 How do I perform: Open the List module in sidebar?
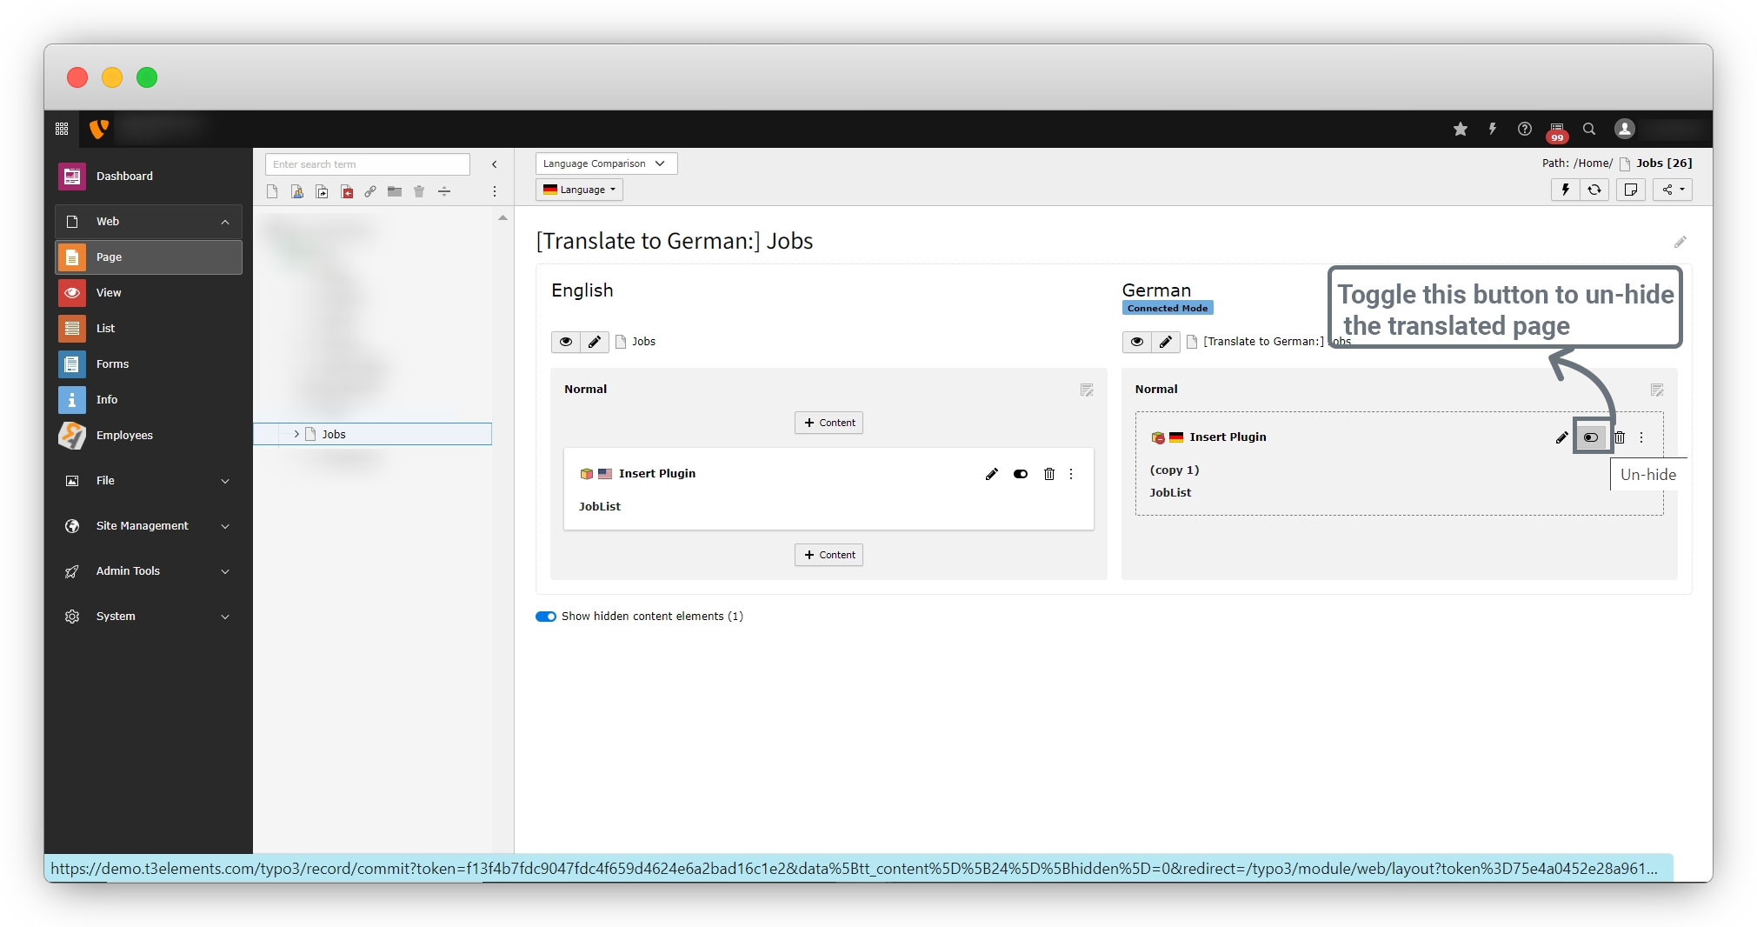pyautogui.click(x=105, y=329)
